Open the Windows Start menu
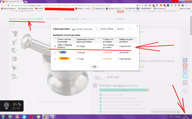The width and height of the screenshot is (192, 119). tap(3, 117)
